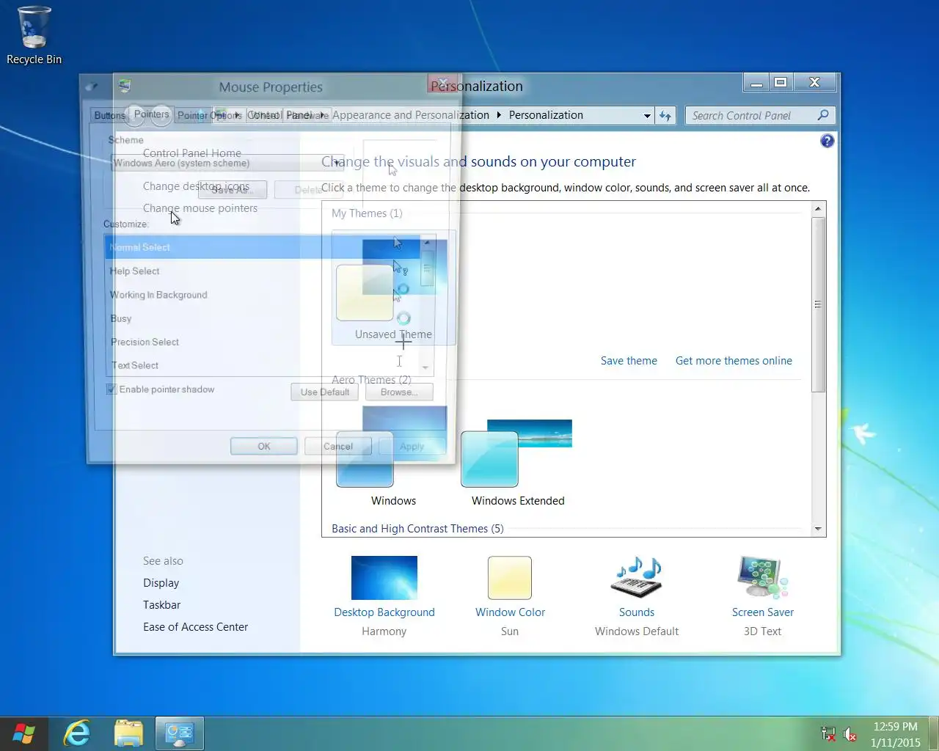Open File Explorer from the taskbar
Viewport: 939px width, 751px height.
coord(128,733)
